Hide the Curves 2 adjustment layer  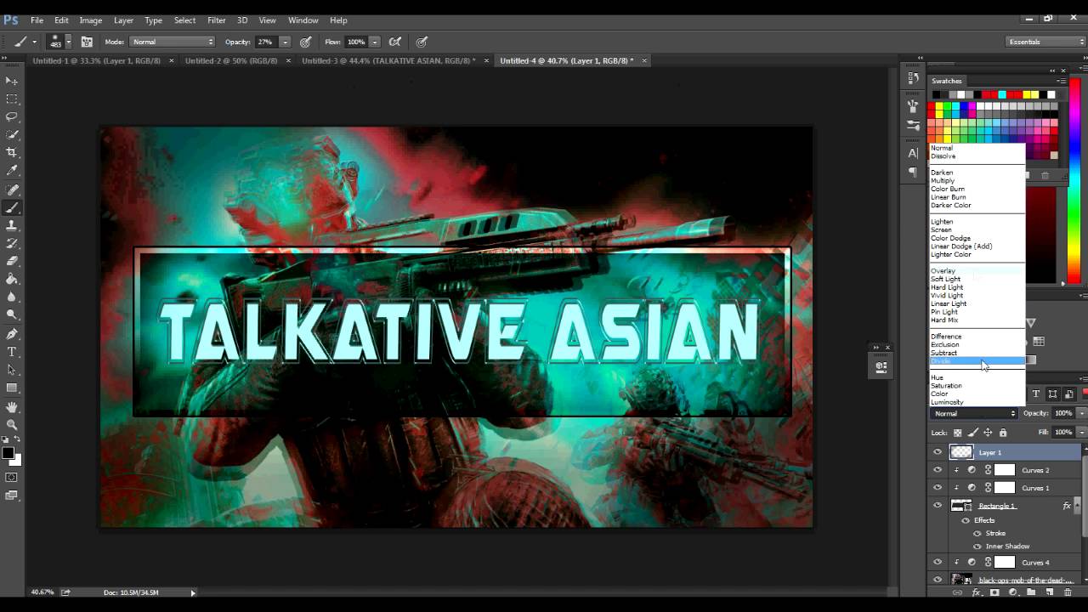click(x=938, y=470)
